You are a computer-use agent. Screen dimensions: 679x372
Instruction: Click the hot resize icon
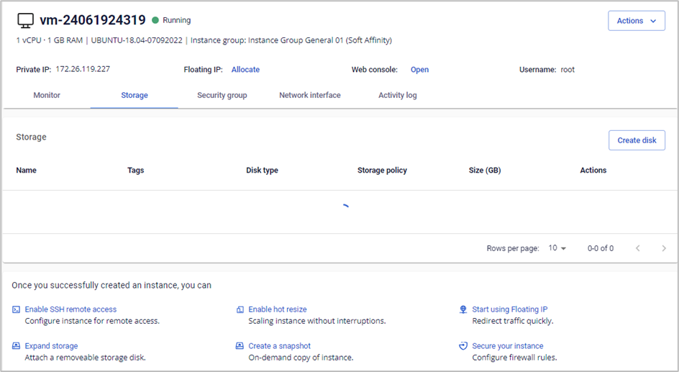click(240, 309)
